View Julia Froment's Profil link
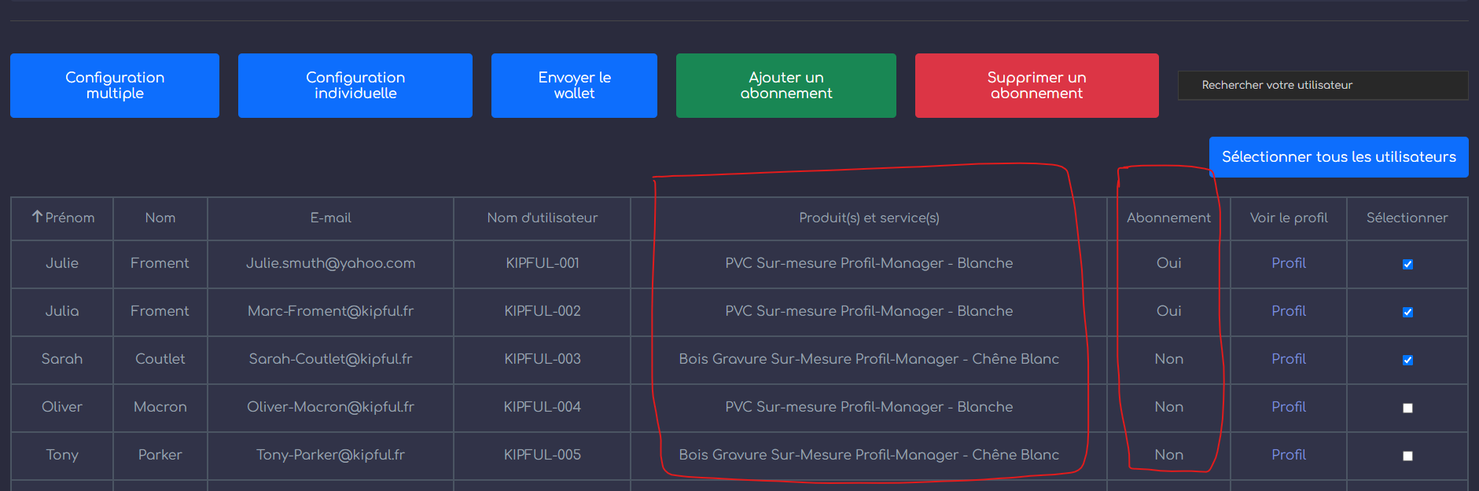 1288,311
